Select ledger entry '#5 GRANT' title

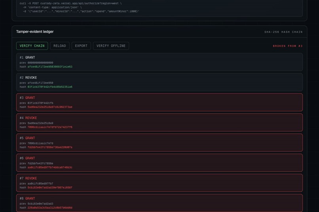pos(27,138)
